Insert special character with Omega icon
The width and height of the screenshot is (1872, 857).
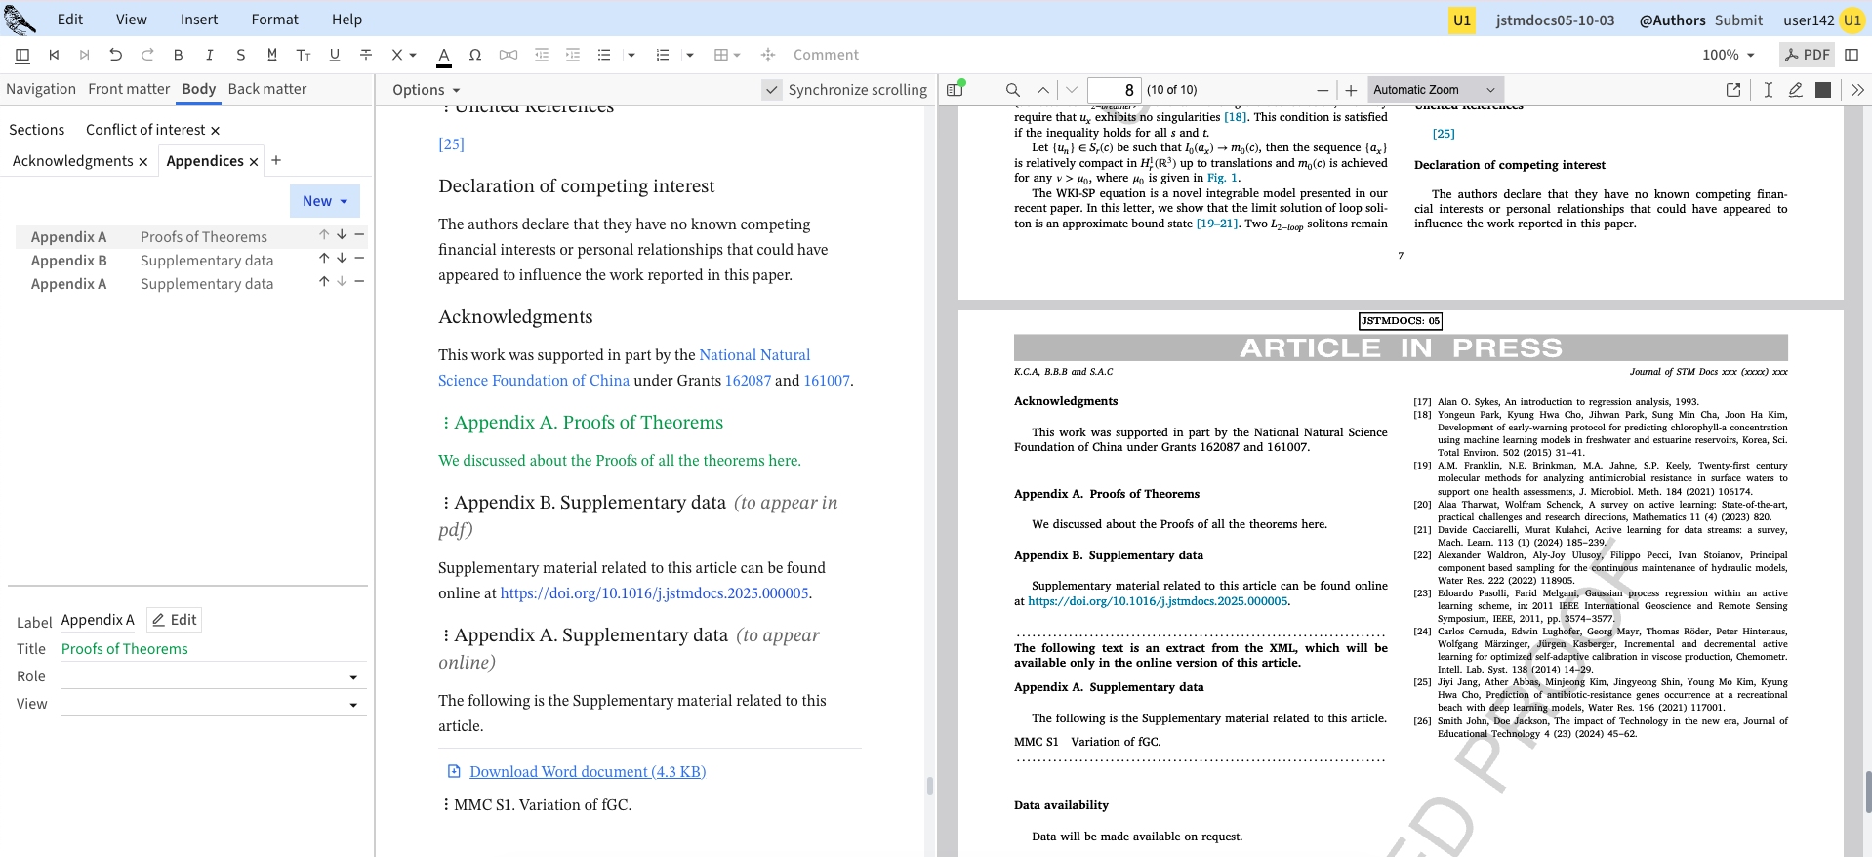pos(475,55)
